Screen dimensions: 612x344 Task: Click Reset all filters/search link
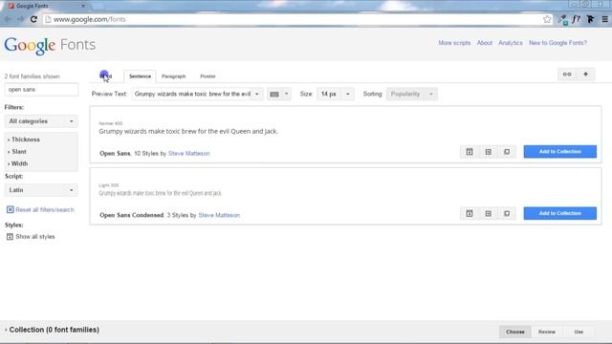45,210
